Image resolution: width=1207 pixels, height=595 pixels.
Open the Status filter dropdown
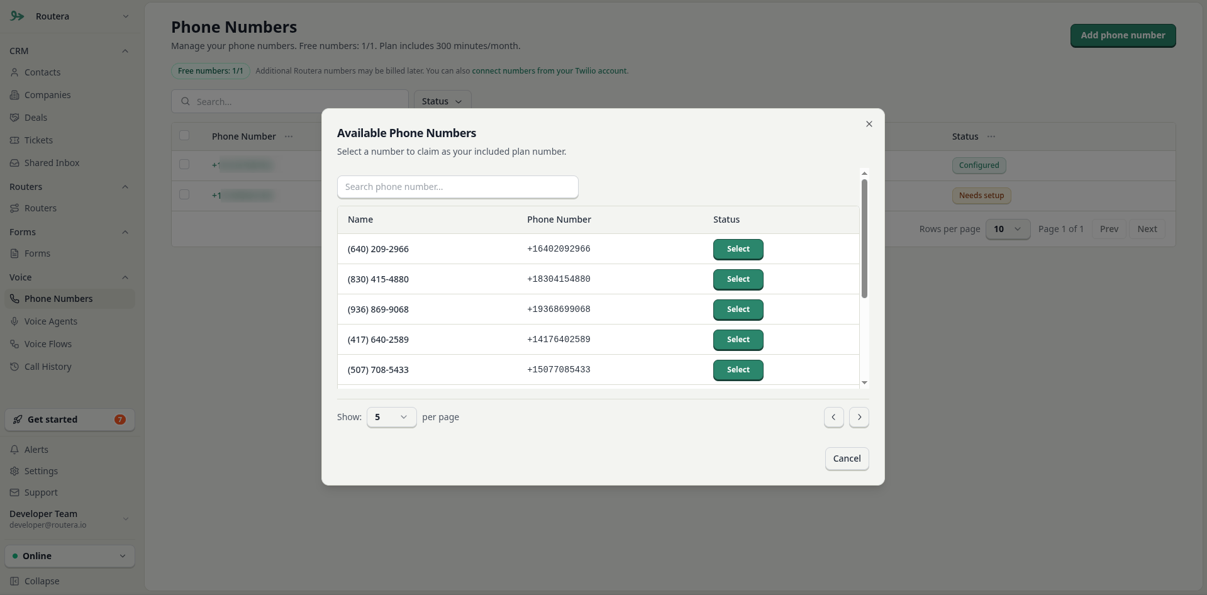point(442,101)
